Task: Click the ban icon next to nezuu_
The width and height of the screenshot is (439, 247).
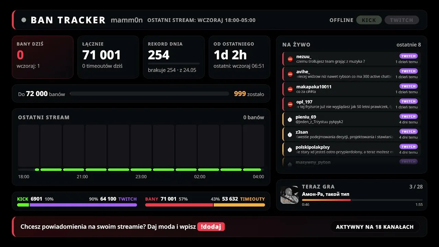Action: (290, 59)
